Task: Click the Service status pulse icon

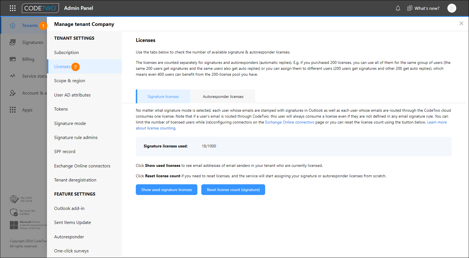Action: pyautogui.click(x=13, y=76)
